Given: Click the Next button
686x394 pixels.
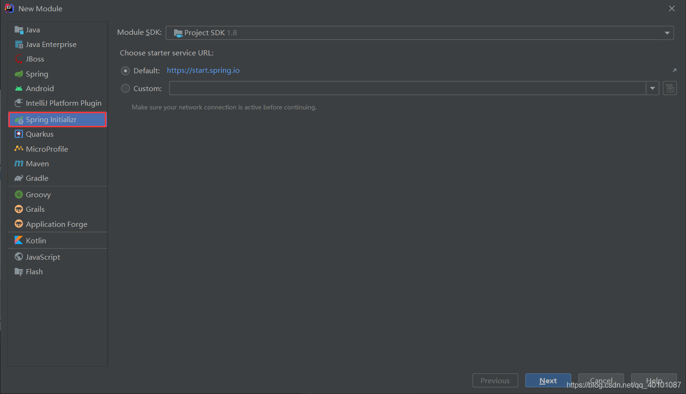Looking at the screenshot, I should click(x=548, y=380).
